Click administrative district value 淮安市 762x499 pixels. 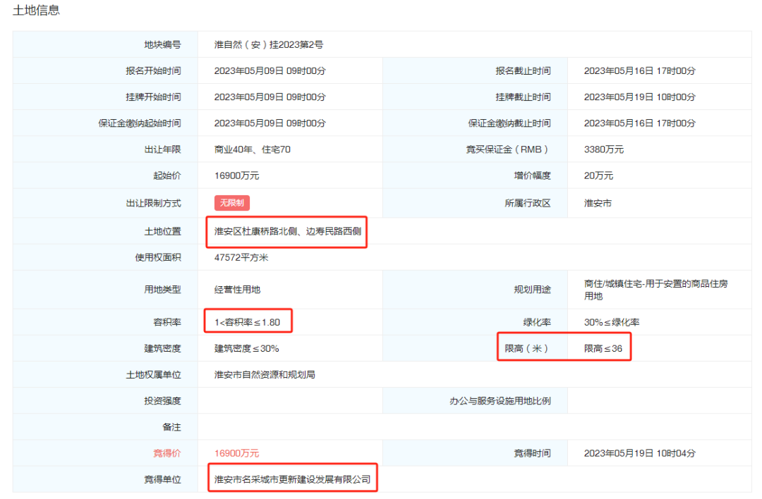(598, 203)
